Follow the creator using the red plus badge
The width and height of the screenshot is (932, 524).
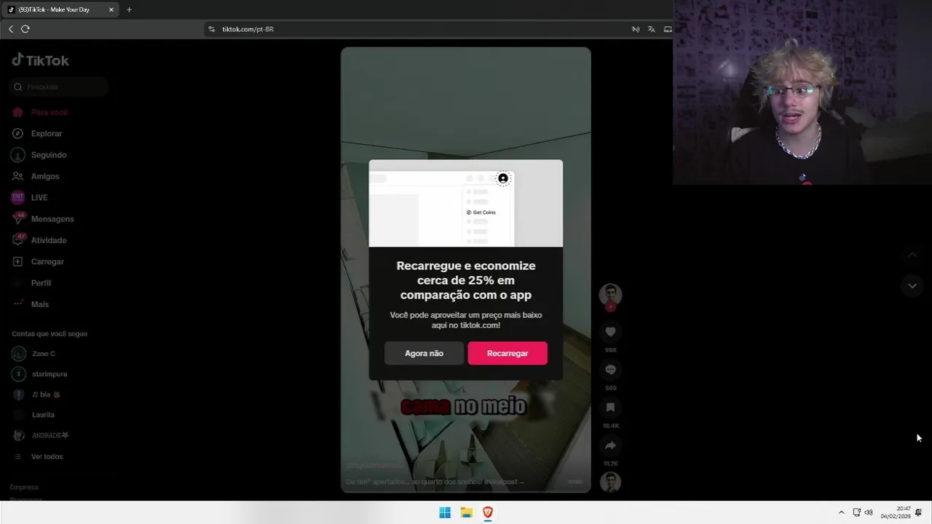(x=611, y=307)
